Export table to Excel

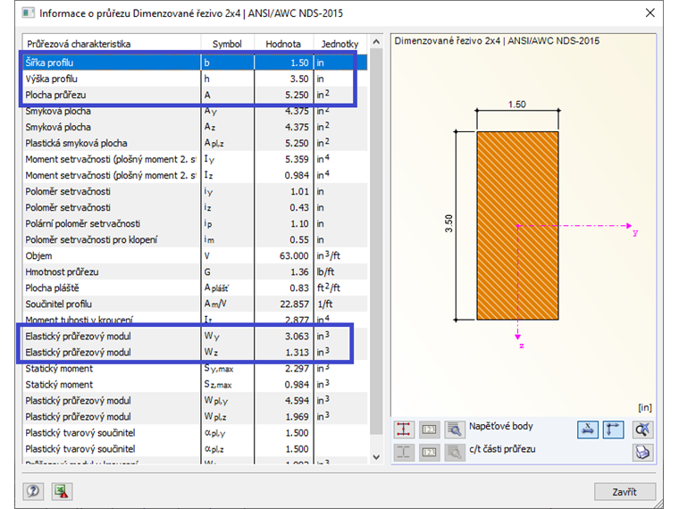coord(62,491)
